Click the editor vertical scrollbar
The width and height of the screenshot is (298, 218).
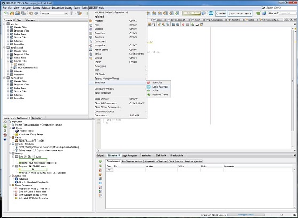point(293,80)
